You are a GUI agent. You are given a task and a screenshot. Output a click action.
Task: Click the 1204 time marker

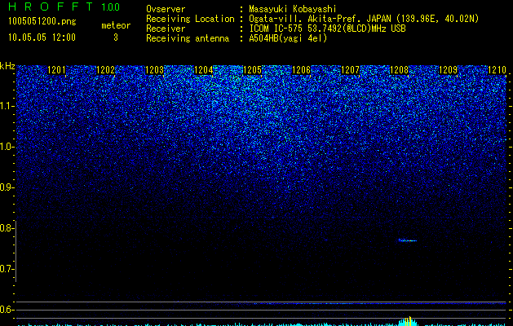[x=204, y=70]
